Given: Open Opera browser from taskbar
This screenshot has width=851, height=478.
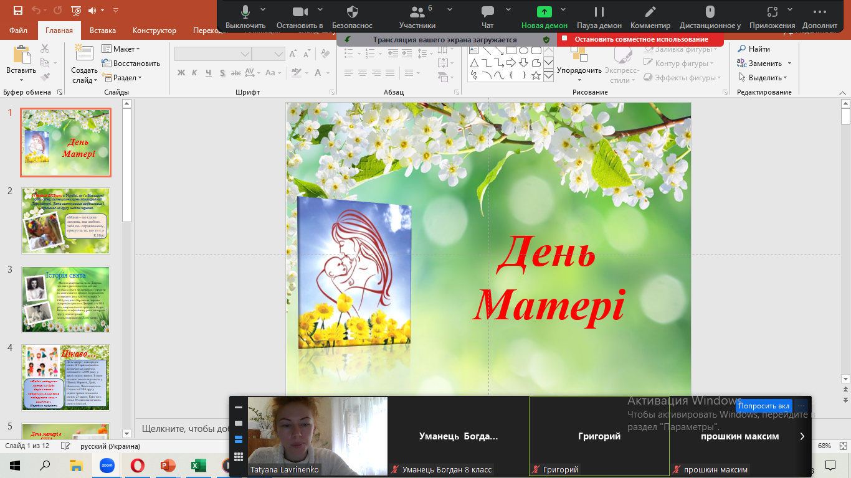Looking at the screenshot, I should [138, 465].
